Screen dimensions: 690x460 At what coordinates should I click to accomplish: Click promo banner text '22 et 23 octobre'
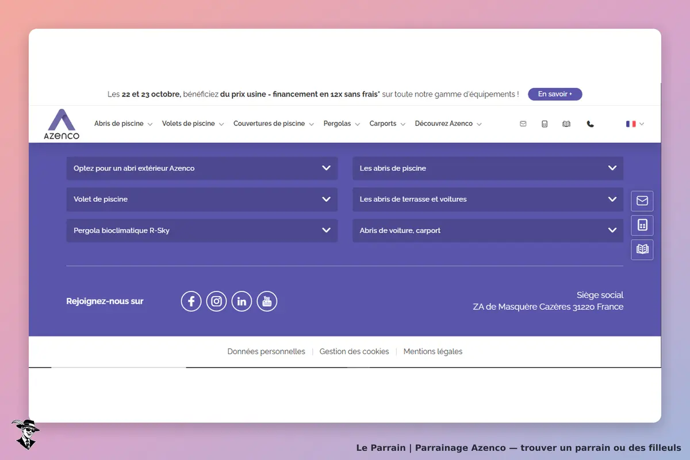coord(151,94)
